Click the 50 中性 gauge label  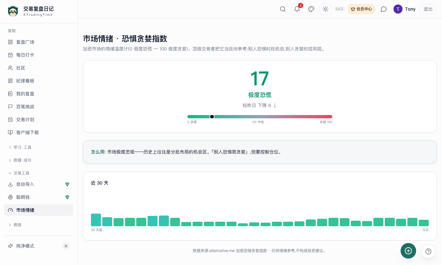tap(258, 122)
